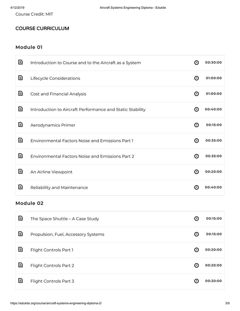Click the Module 01 heading

coord(29,47)
